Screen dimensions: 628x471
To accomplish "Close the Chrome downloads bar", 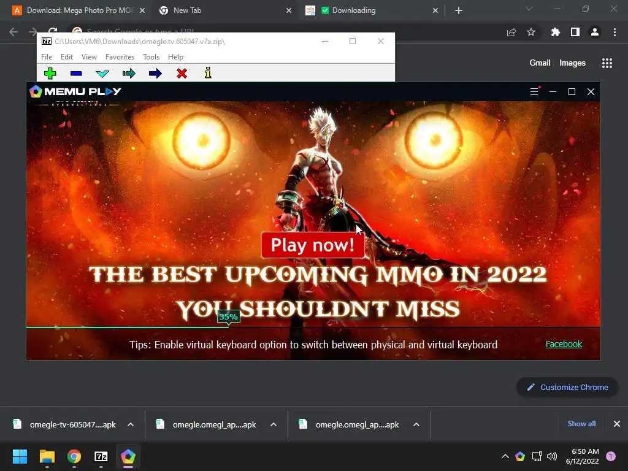I will pyautogui.click(x=617, y=424).
